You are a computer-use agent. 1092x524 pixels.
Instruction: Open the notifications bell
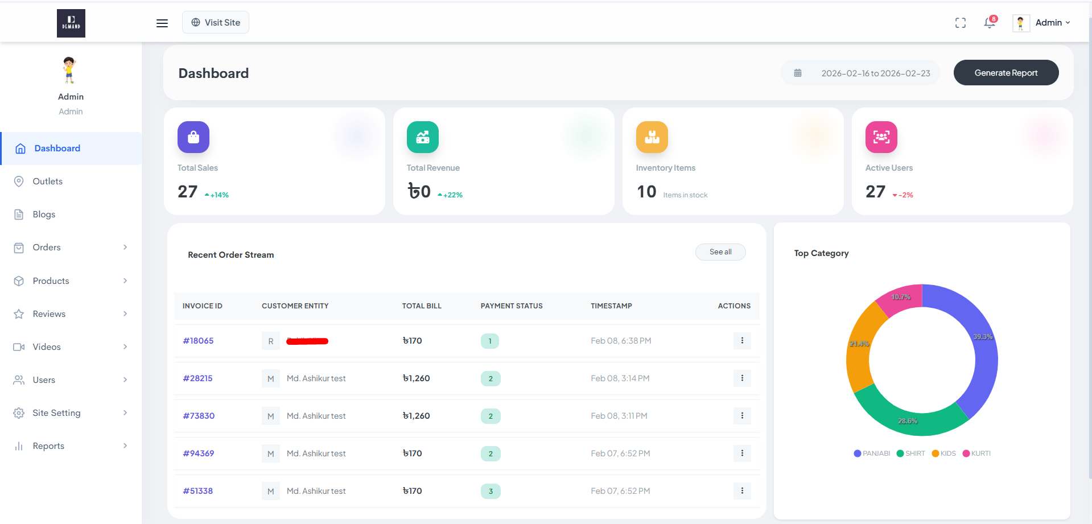point(990,22)
